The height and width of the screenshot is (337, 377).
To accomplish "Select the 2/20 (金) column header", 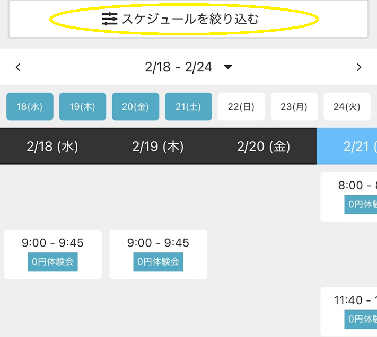I will 264,147.
